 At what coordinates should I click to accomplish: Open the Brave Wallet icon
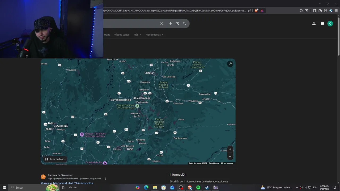coord(320,11)
